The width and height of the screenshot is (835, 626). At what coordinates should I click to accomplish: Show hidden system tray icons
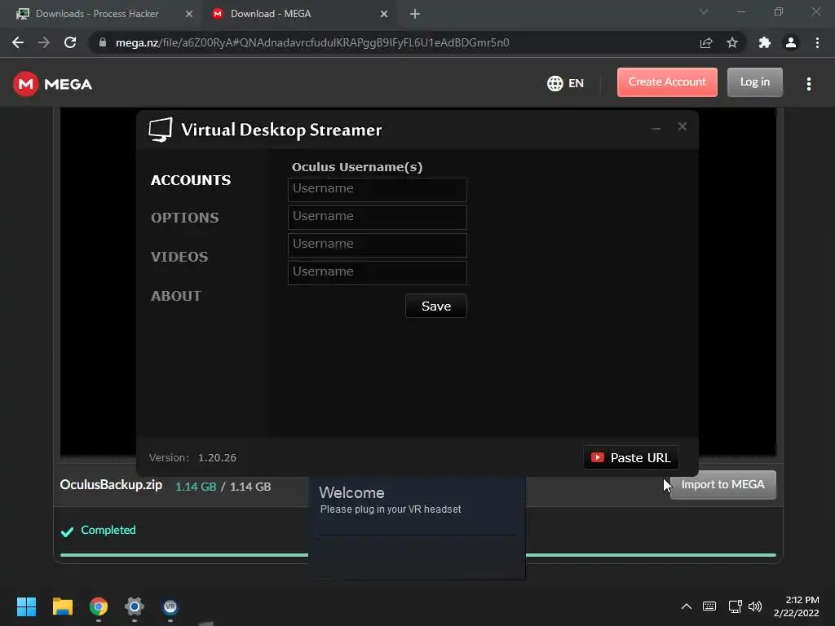687,606
